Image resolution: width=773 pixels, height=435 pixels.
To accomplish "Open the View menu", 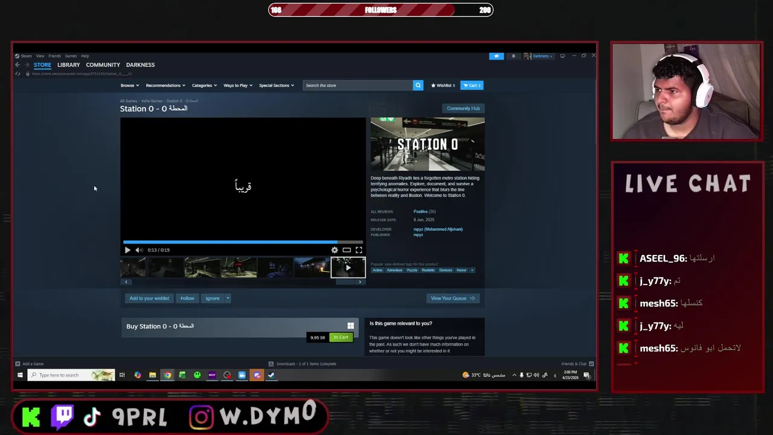I will [x=40, y=56].
